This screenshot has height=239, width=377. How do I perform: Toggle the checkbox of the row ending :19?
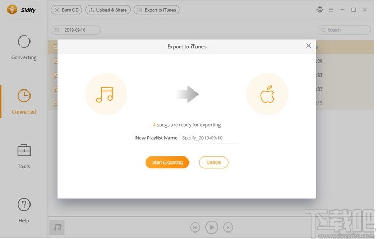point(56,103)
